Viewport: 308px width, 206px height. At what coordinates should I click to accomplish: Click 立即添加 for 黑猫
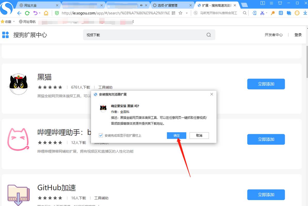(x=266, y=84)
